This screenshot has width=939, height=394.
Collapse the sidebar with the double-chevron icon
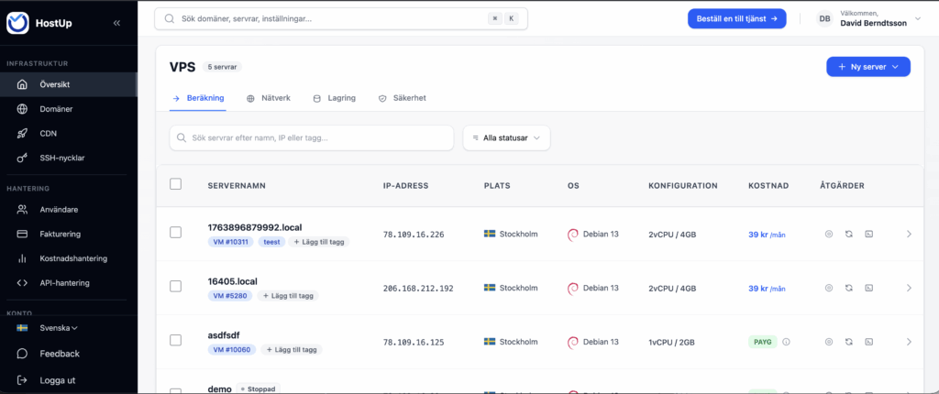coord(116,23)
